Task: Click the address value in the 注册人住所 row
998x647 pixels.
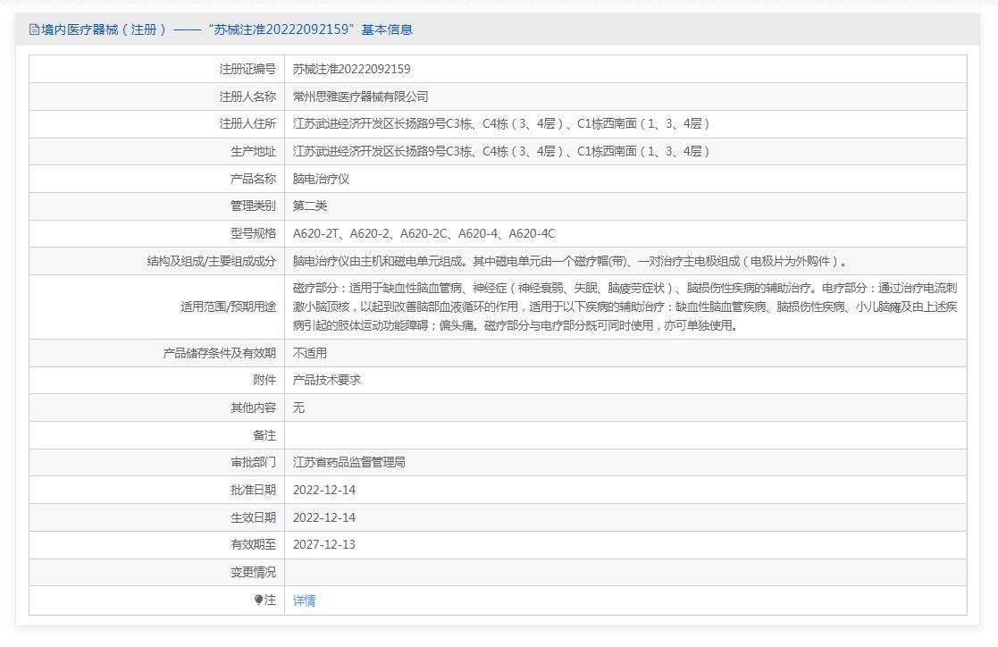Action: (501, 124)
